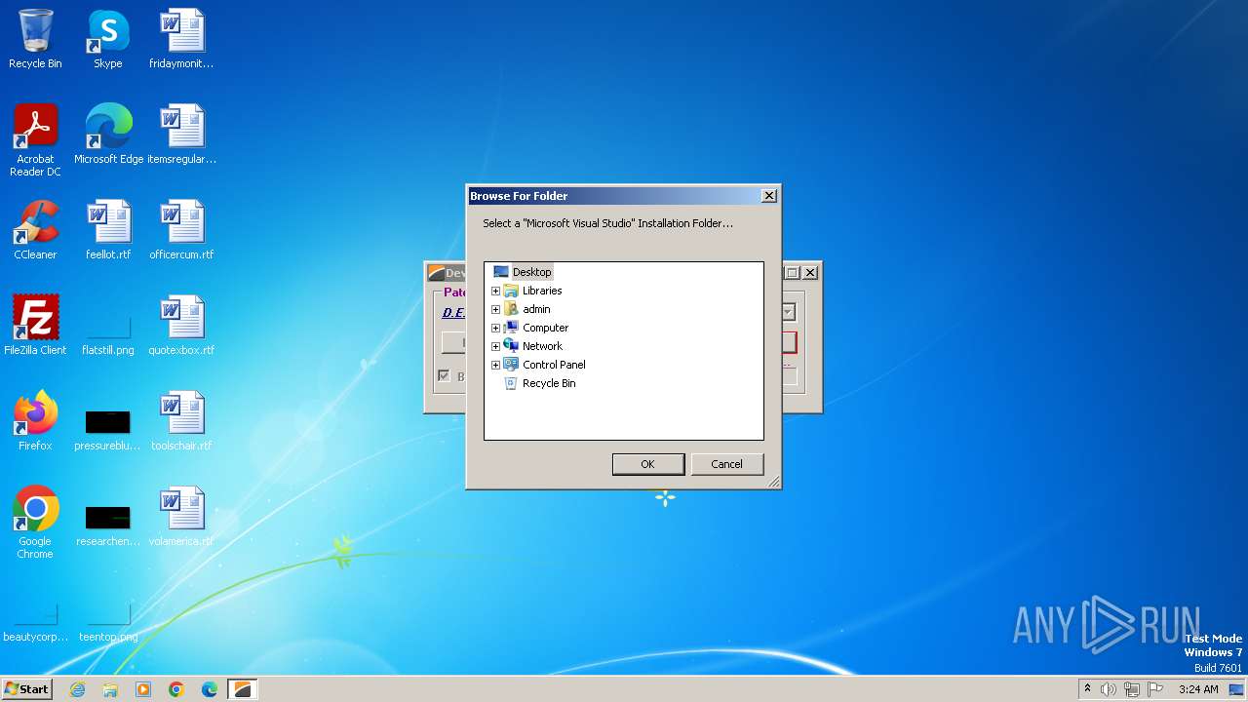
Task: Open the Recycle Bin desktop icon
Action: click(x=35, y=39)
